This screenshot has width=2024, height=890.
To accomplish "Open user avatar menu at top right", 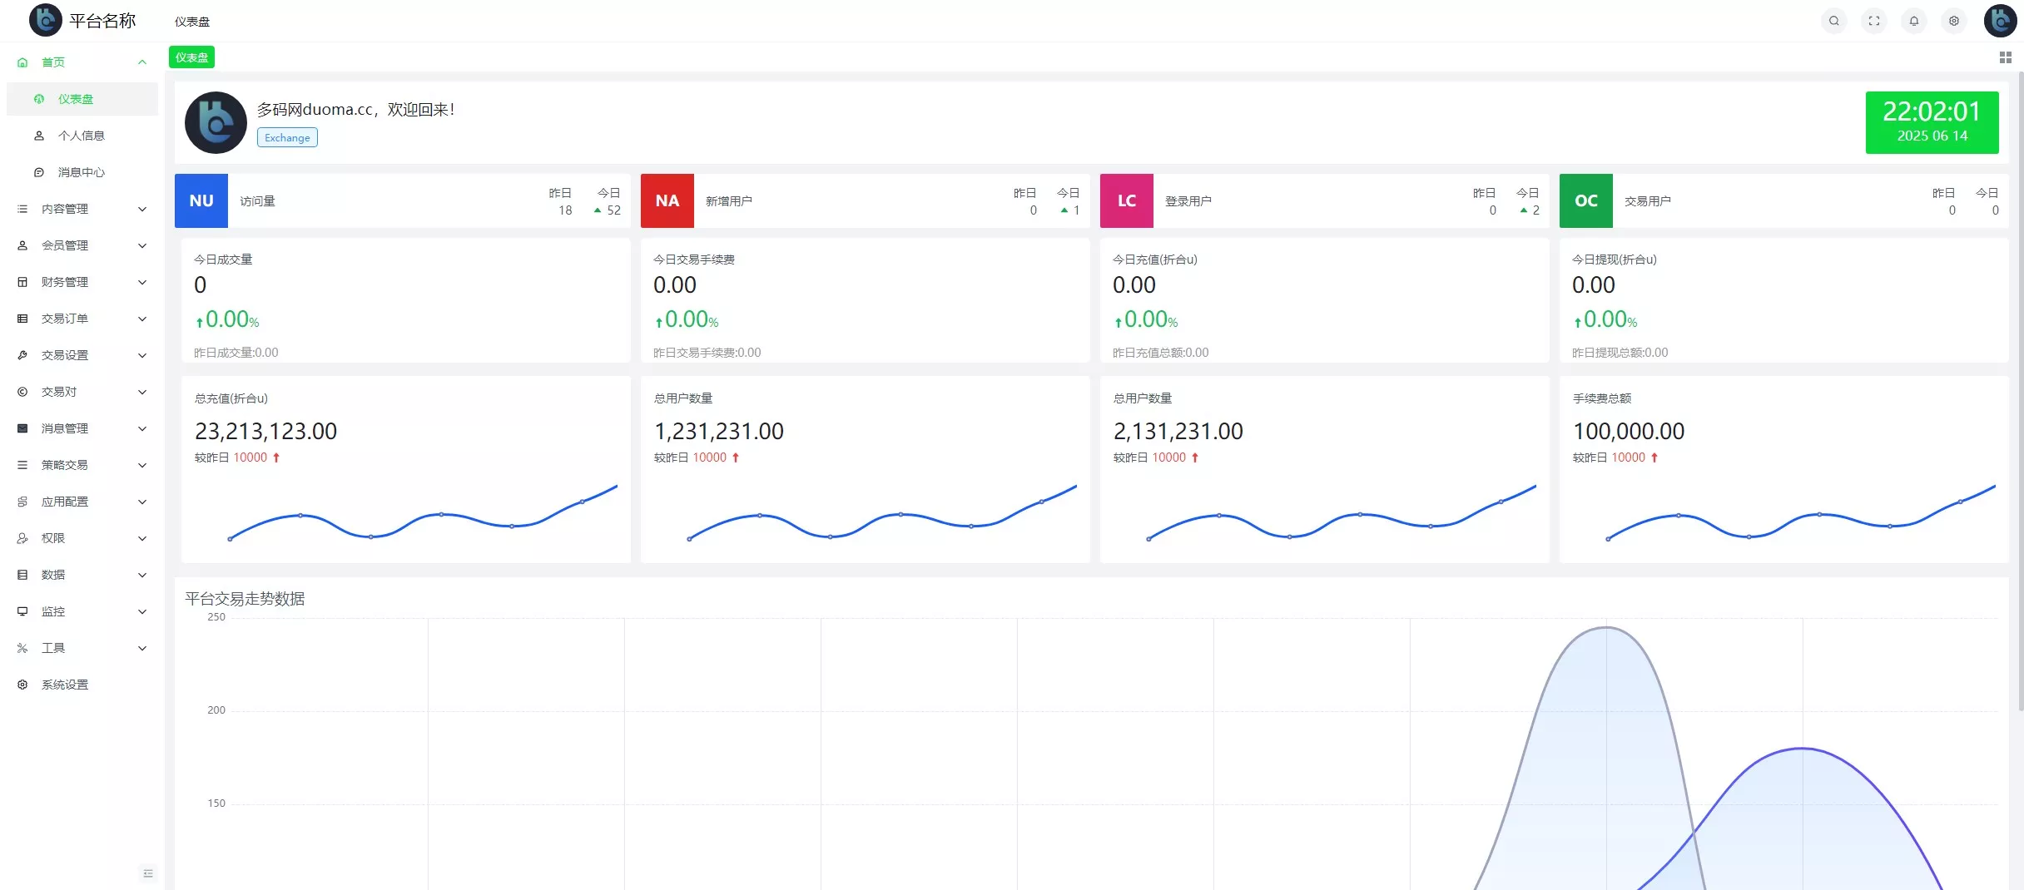I will 2000,21.
